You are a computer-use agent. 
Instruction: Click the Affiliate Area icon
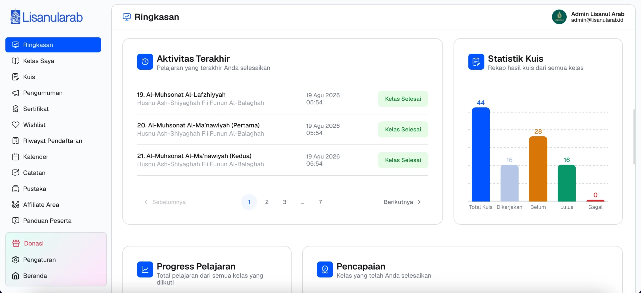coord(16,205)
